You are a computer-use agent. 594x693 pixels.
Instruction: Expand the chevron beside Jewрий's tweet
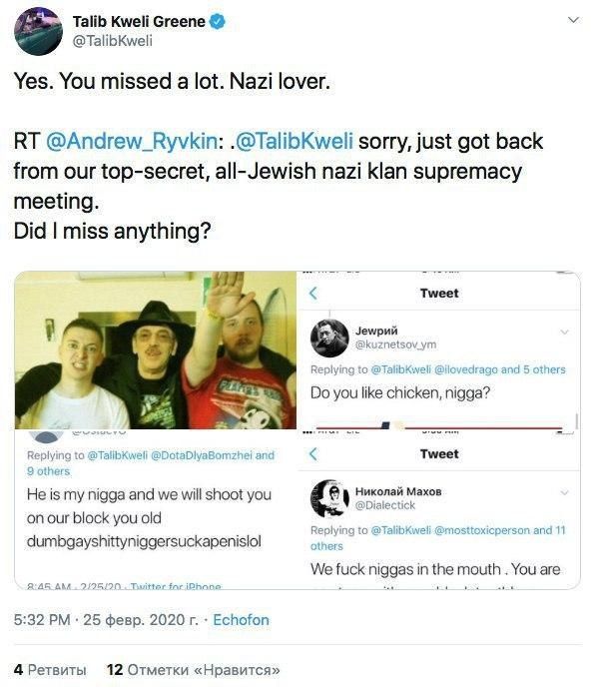[564, 332]
